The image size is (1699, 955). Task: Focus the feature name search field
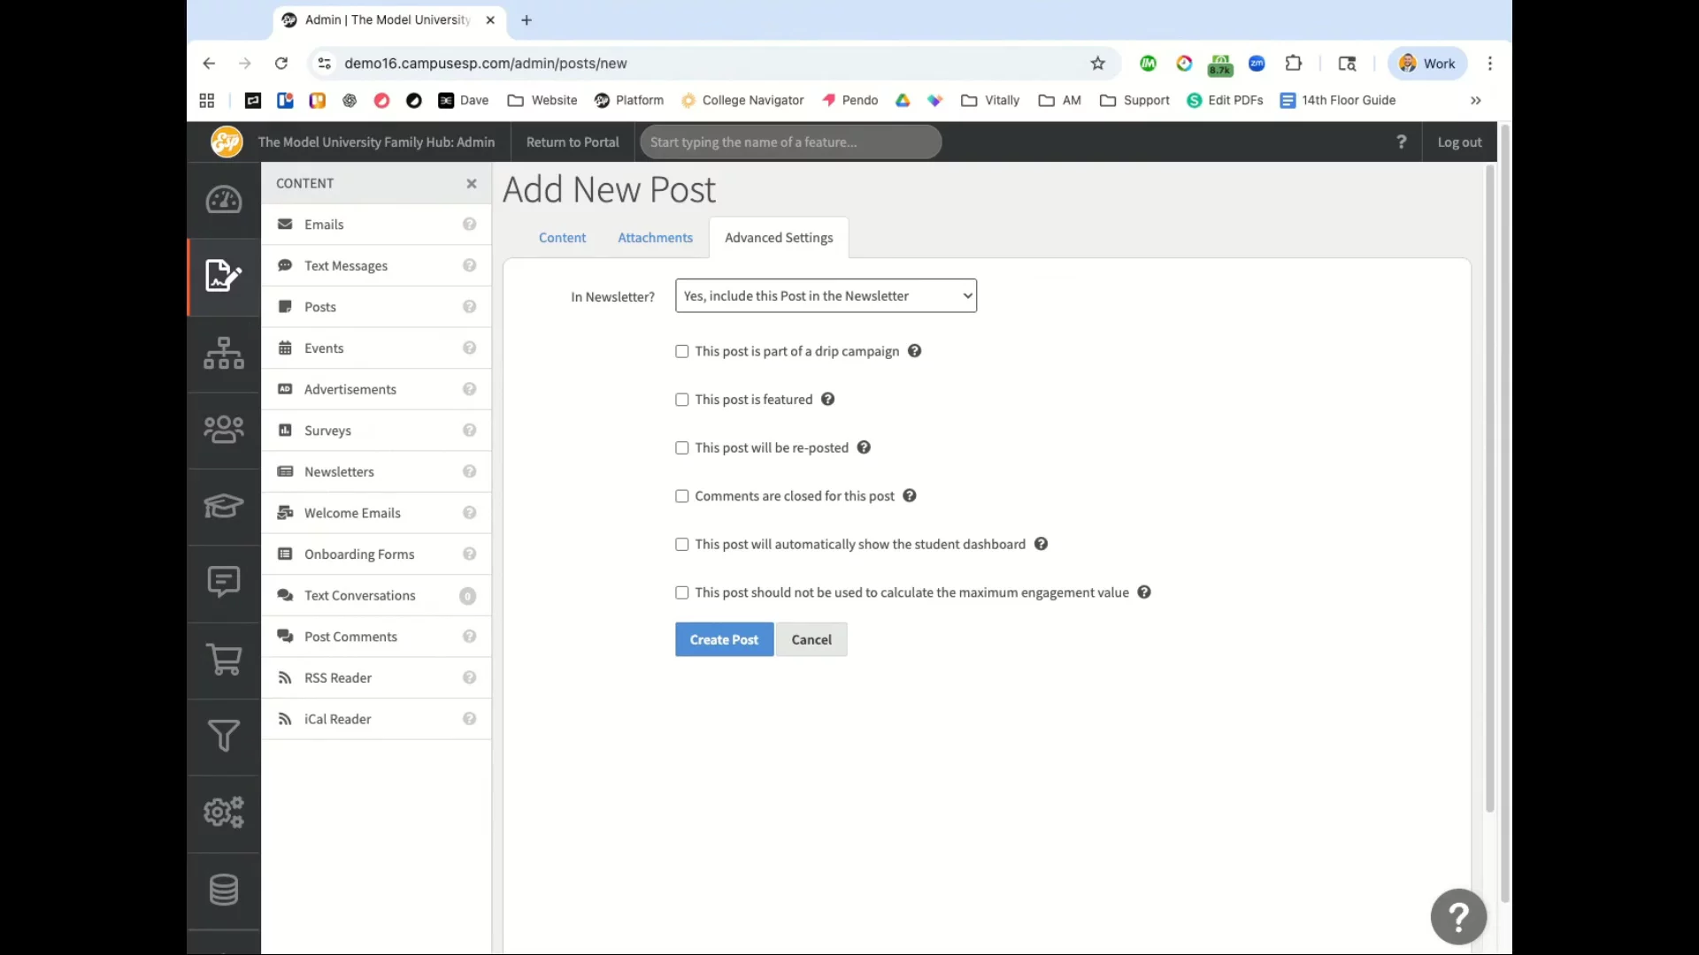point(790,142)
